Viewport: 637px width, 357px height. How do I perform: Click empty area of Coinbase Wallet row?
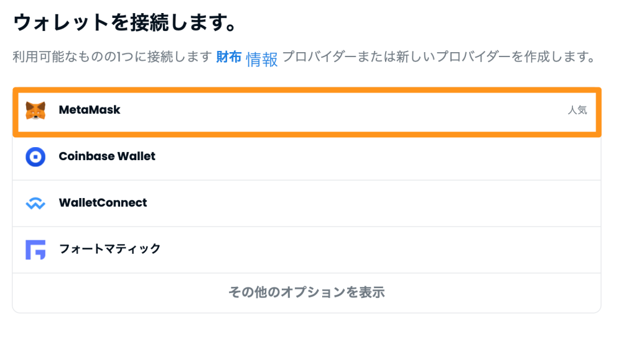[366, 156]
